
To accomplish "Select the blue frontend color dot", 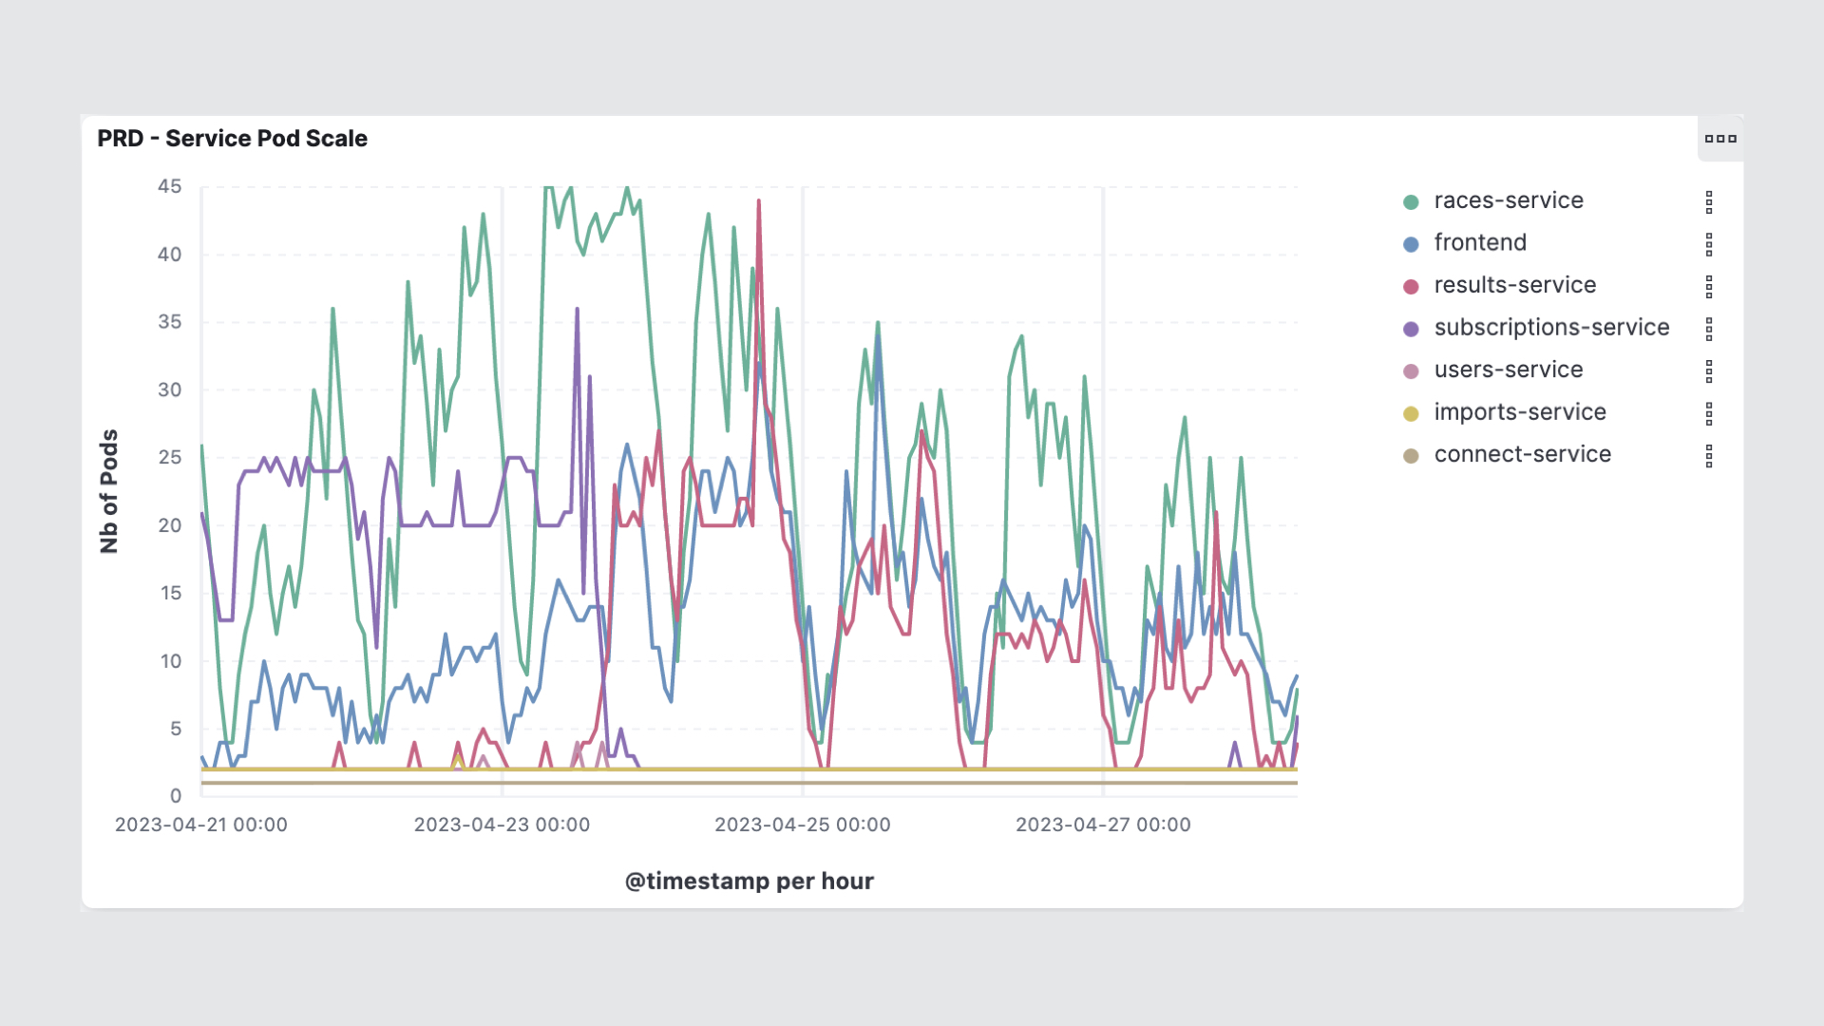I will (1411, 244).
